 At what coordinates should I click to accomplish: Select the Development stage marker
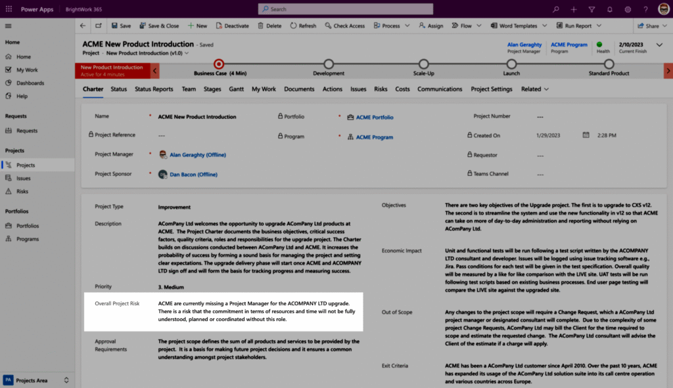[x=329, y=64]
